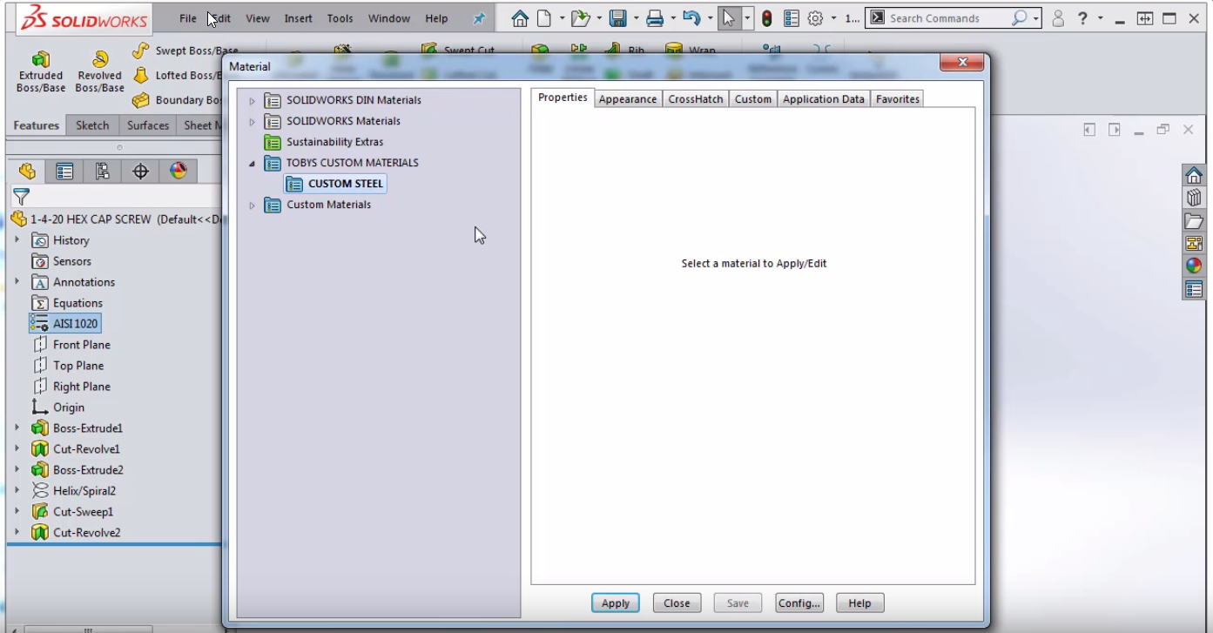Switch to the Sketch command tab
The width and height of the screenshot is (1213, 633).
(x=92, y=125)
